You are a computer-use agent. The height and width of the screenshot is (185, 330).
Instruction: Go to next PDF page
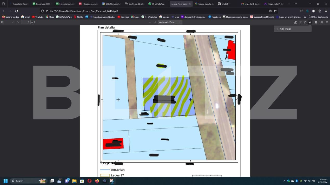point(18,22)
